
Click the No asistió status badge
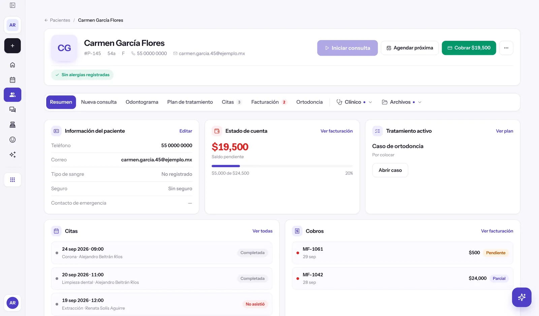click(x=255, y=304)
